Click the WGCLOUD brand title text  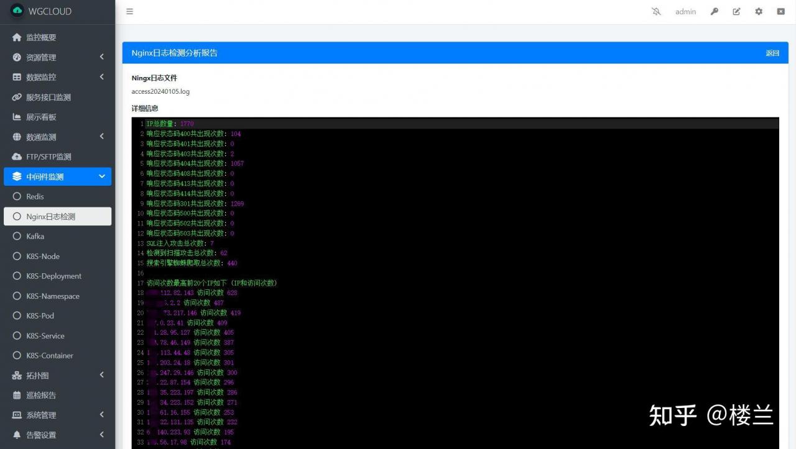[x=50, y=11]
